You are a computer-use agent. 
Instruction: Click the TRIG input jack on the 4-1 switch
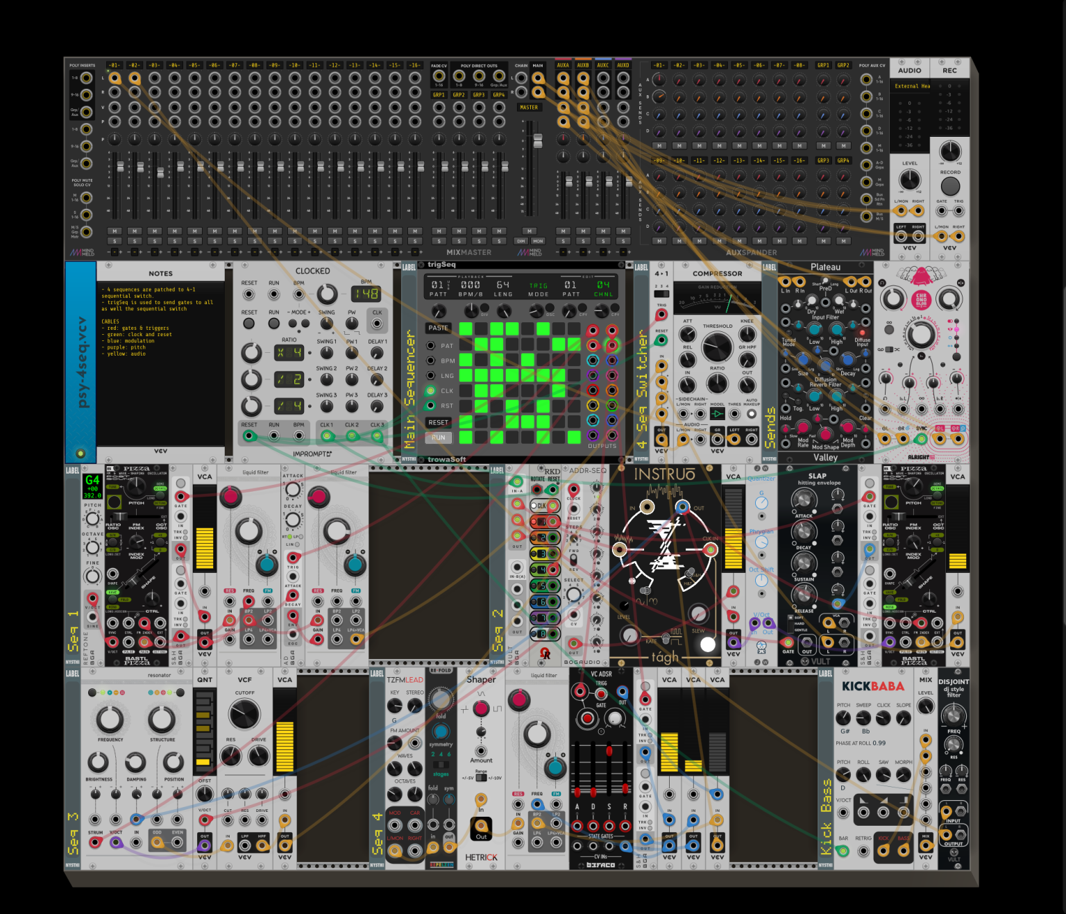point(661,315)
